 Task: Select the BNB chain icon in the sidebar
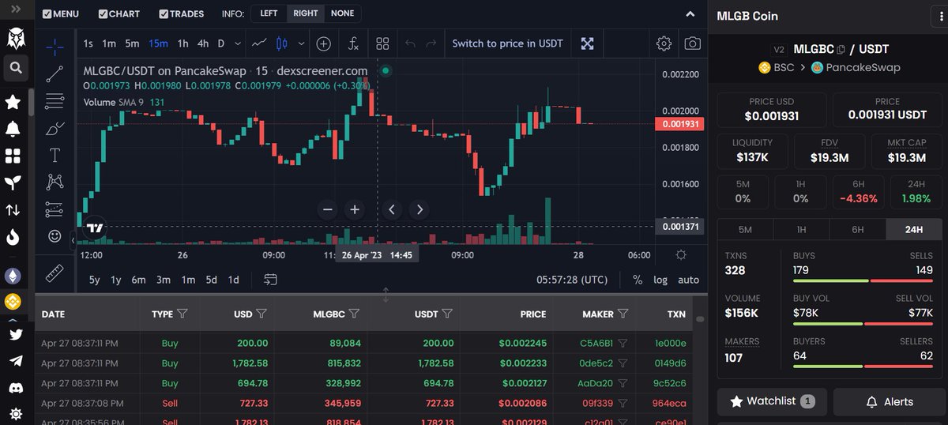pos(13,301)
